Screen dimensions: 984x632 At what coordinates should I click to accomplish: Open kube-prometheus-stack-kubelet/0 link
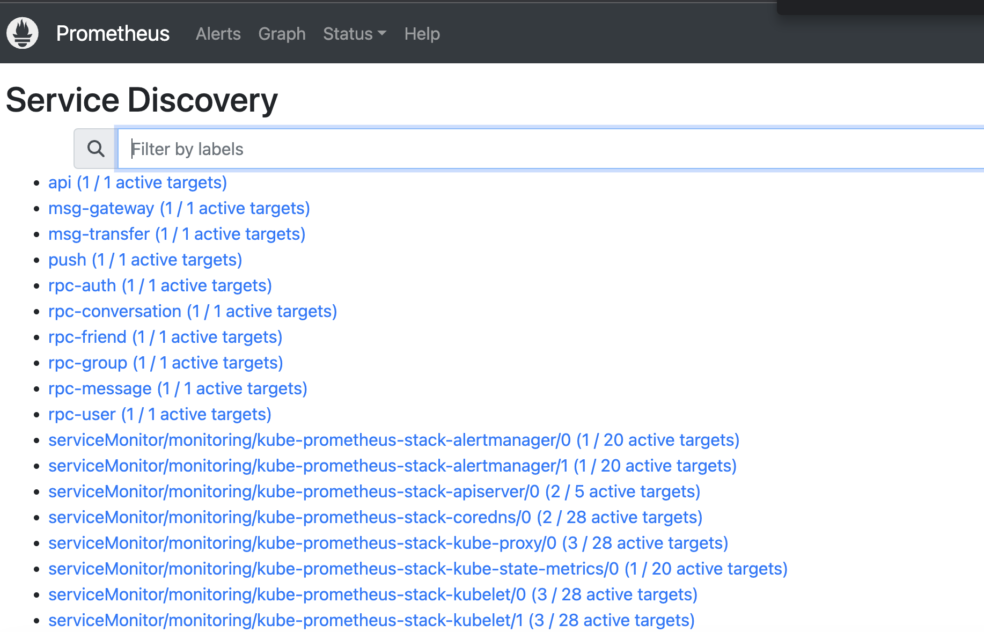click(373, 594)
